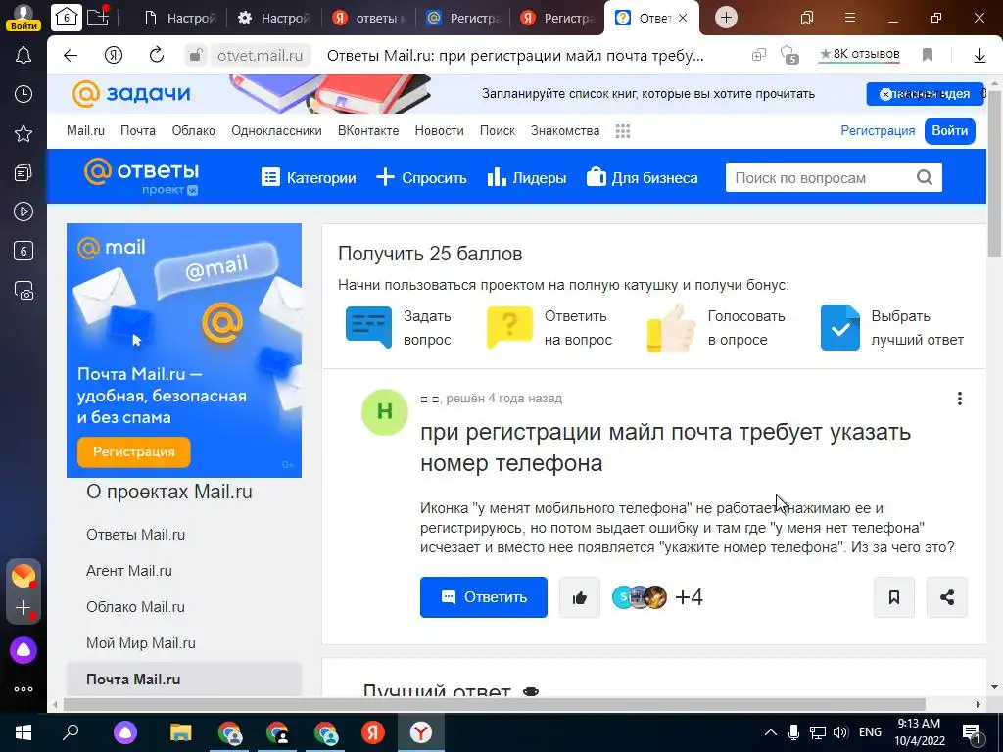The height and width of the screenshot is (752, 1003).
Task: Search questions with the magnifier icon
Action: (x=925, y=177)
